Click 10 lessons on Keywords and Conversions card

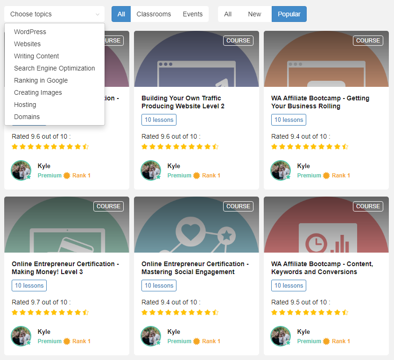(288, 285)
